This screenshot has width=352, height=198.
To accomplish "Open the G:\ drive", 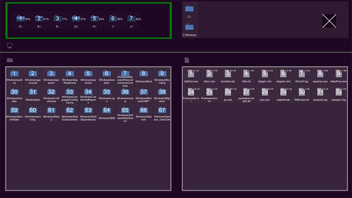I will [x=76, y=19].
